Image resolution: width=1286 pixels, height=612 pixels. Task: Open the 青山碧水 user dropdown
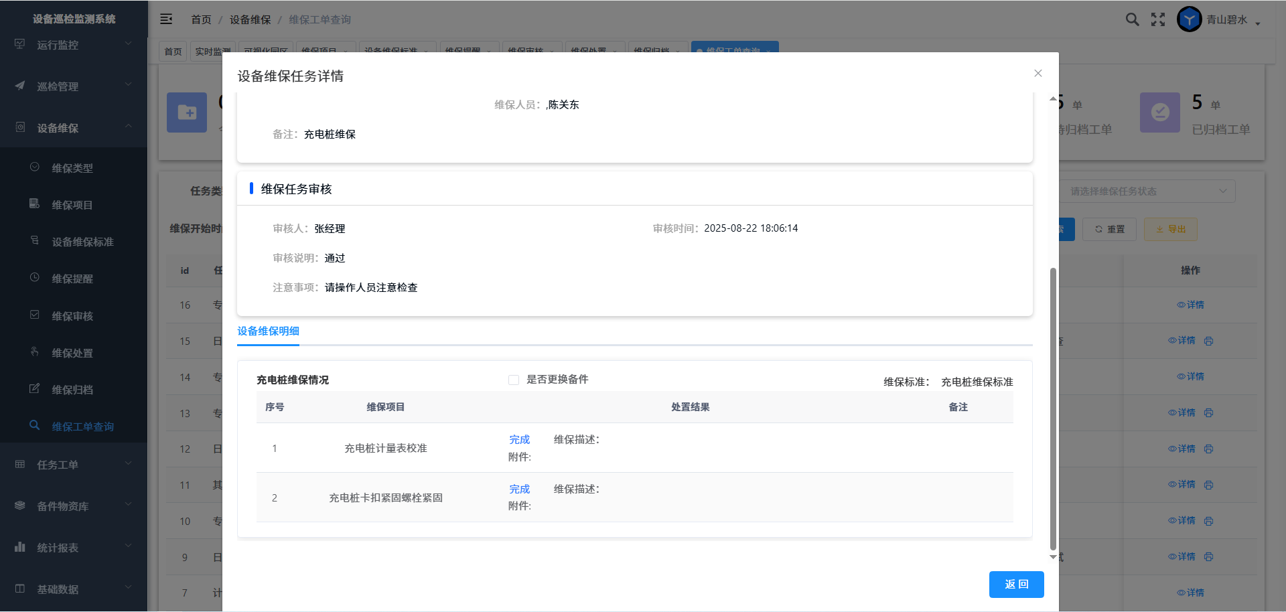click(1232, 20)
